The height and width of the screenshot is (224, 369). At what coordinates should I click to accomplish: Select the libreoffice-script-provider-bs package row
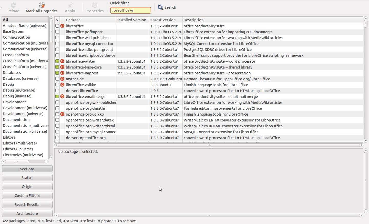pyautogui.click(x=209, y=55)
